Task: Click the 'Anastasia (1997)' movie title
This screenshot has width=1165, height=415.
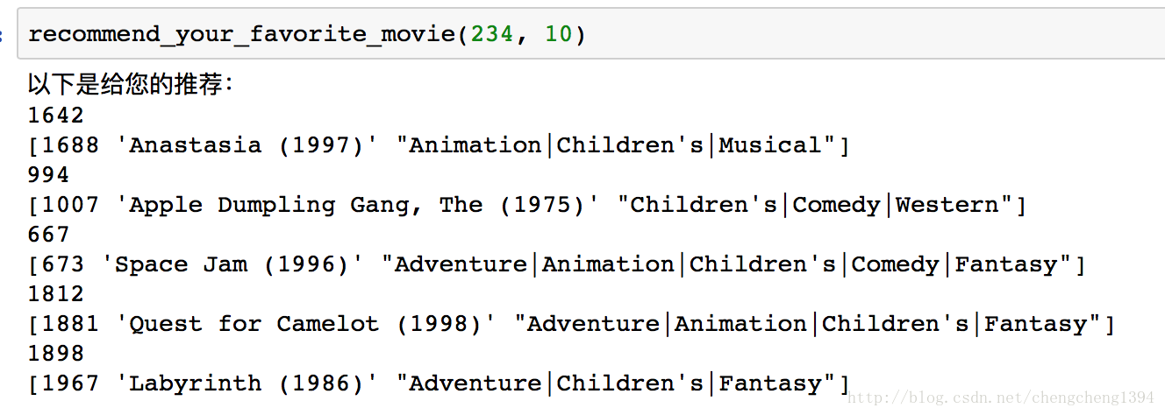Action: 247,145
